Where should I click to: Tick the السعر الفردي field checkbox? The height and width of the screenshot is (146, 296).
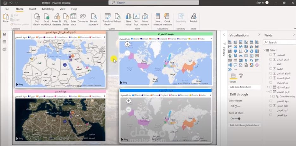[x=271, y=60]
